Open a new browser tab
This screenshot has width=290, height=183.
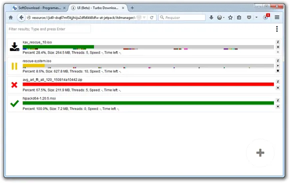pyautogui.click(x=132, y=8)
